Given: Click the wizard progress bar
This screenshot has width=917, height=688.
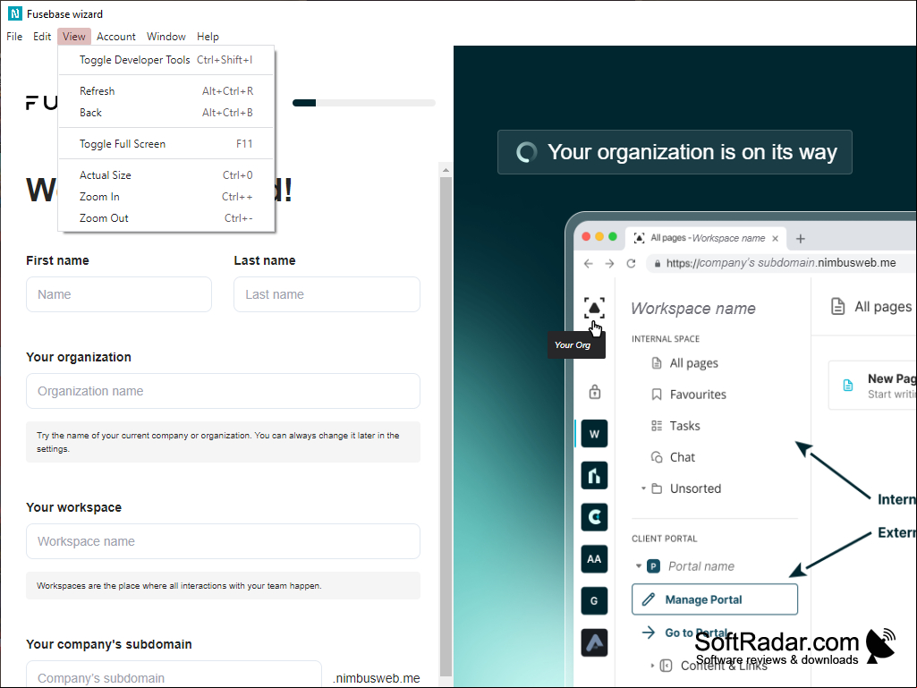Looking at the screenshot, I should [364, 103].
